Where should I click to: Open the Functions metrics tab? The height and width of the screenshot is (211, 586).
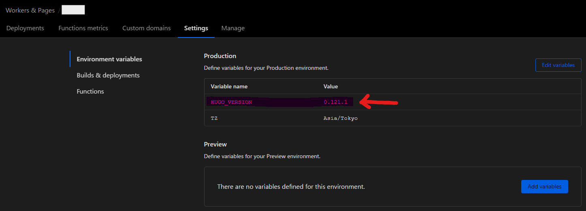point(83,28)
